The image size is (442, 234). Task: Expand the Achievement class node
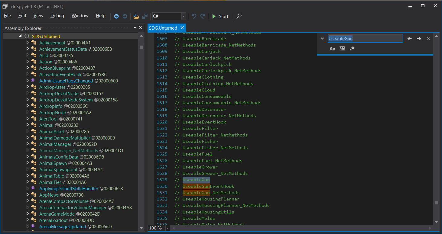tap(28, 43)
